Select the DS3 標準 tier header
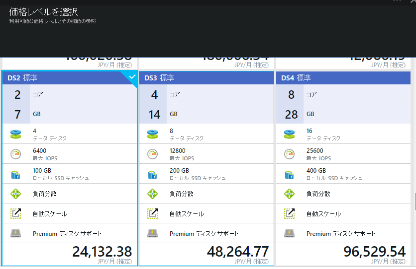The height and width of the screenshot is (269, 416). tap(207, 78)
